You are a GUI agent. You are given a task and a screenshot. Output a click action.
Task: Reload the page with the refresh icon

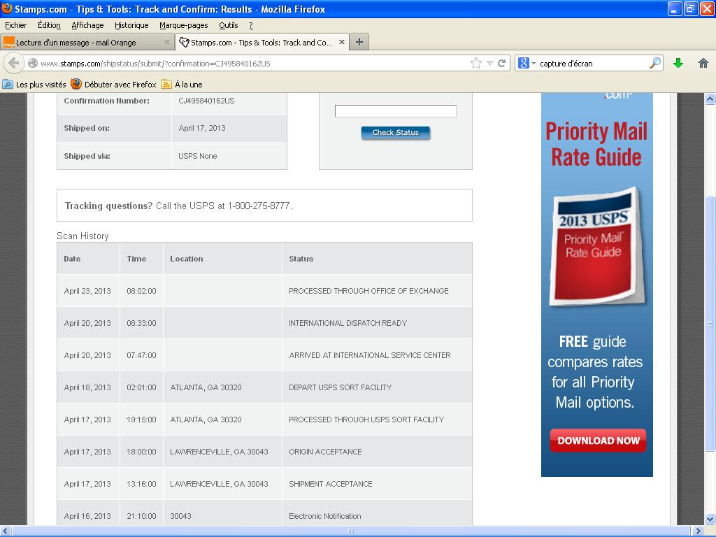(501, 63)
